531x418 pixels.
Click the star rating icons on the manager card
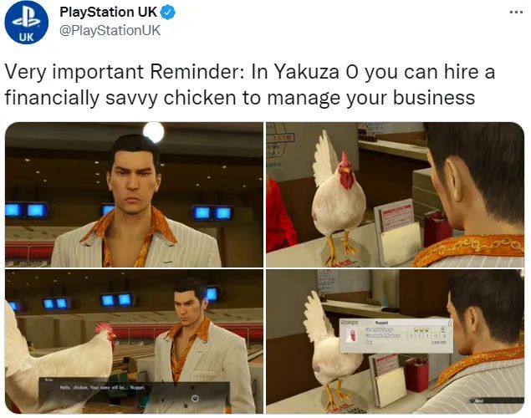(421, 329)
